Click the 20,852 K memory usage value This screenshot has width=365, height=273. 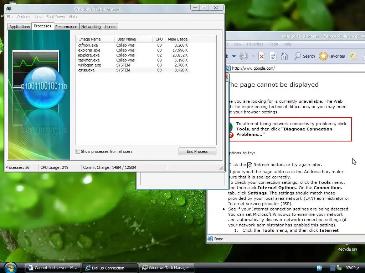click(180, 55)
